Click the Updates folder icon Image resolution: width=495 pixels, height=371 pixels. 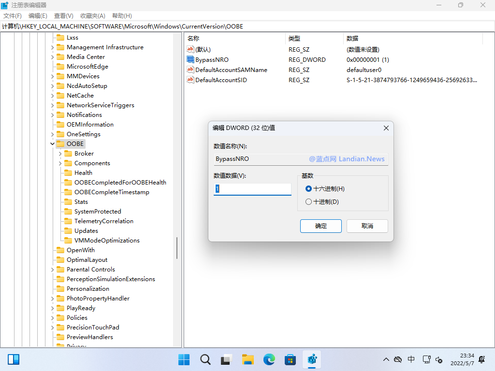(68, 231)
